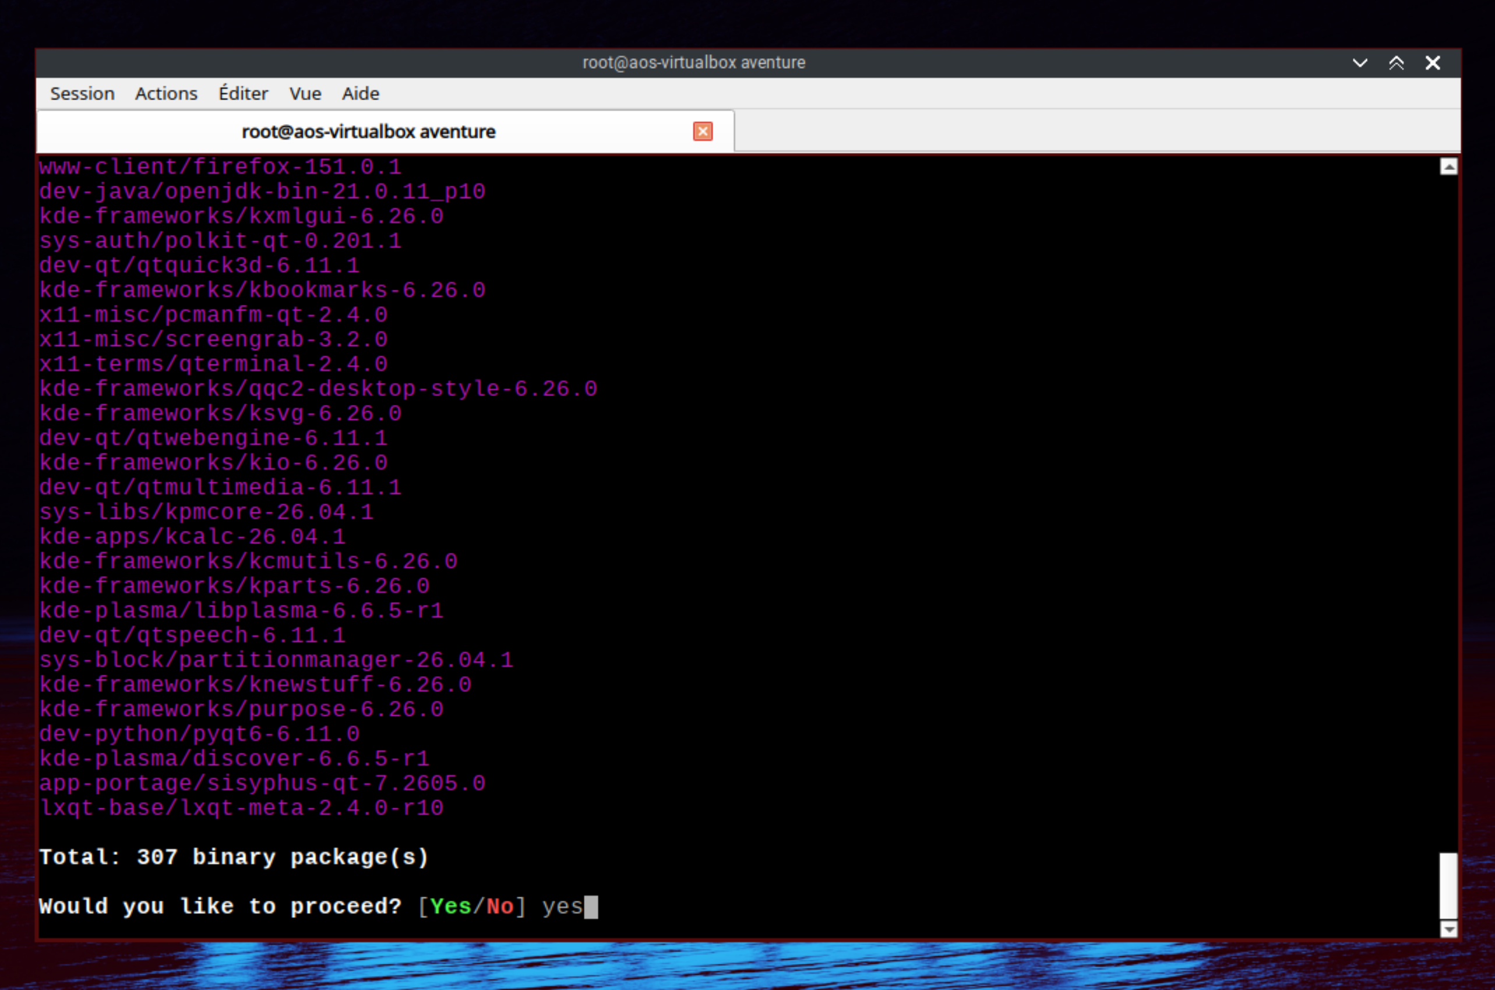Open the Aide menu
1495x990 pixels.
point(361,93)
